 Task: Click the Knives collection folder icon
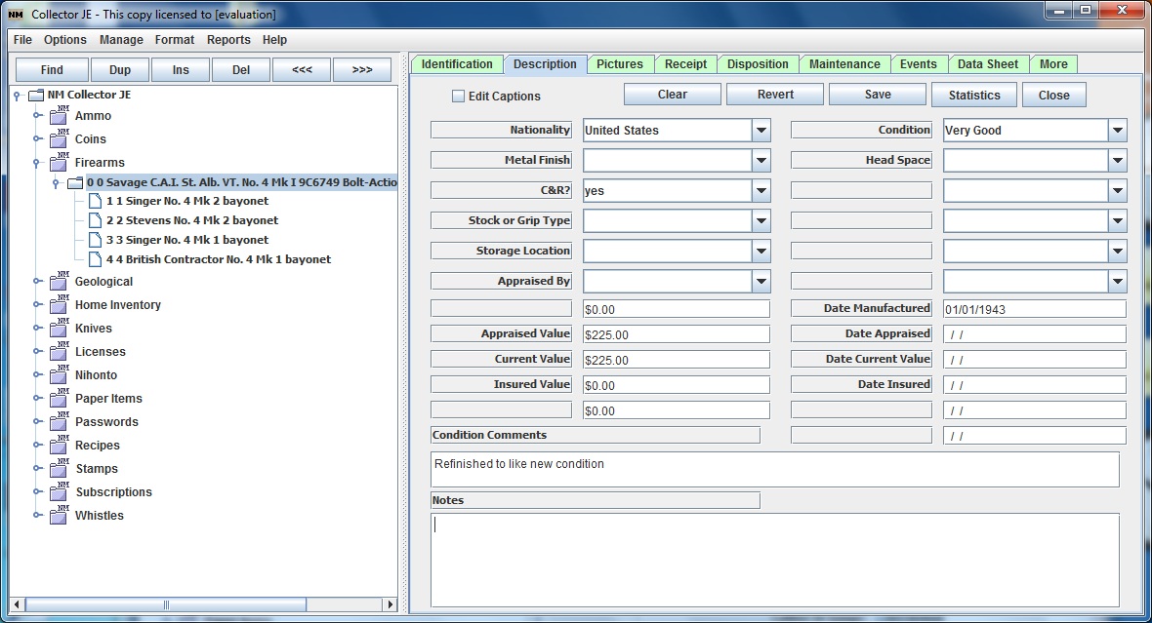(59, 328)
